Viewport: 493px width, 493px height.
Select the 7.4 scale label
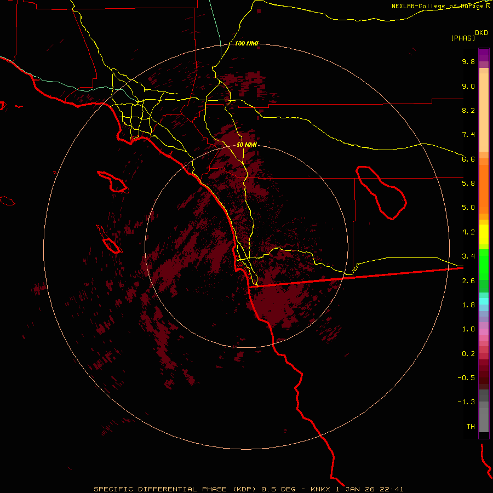pos(468,135)
